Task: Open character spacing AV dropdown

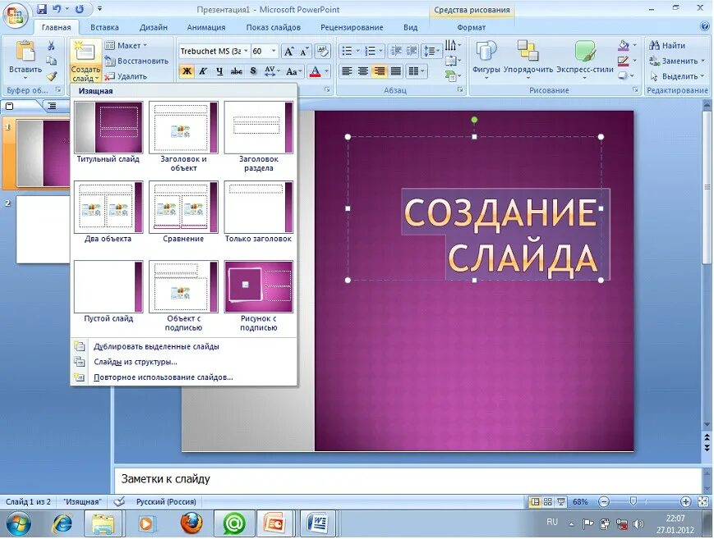Action: click(x=272, y=71)
